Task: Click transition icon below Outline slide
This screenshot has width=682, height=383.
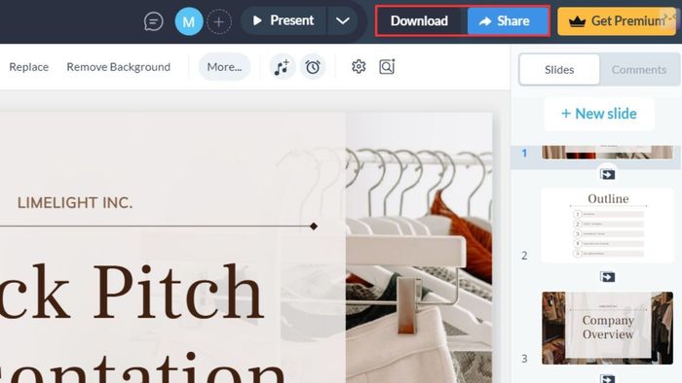Action: pyautogui.click(x=607, y=277)
